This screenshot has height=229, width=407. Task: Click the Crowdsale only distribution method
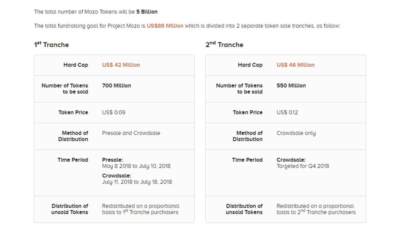[296, 133]
